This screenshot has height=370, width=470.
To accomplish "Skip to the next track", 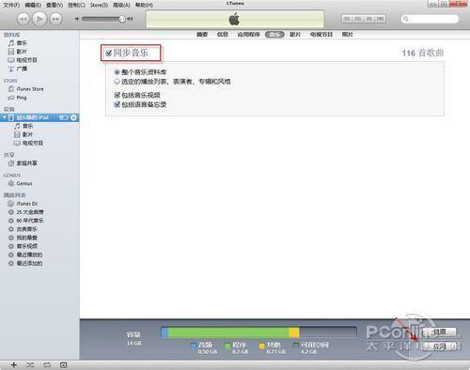I will (55, 19).
